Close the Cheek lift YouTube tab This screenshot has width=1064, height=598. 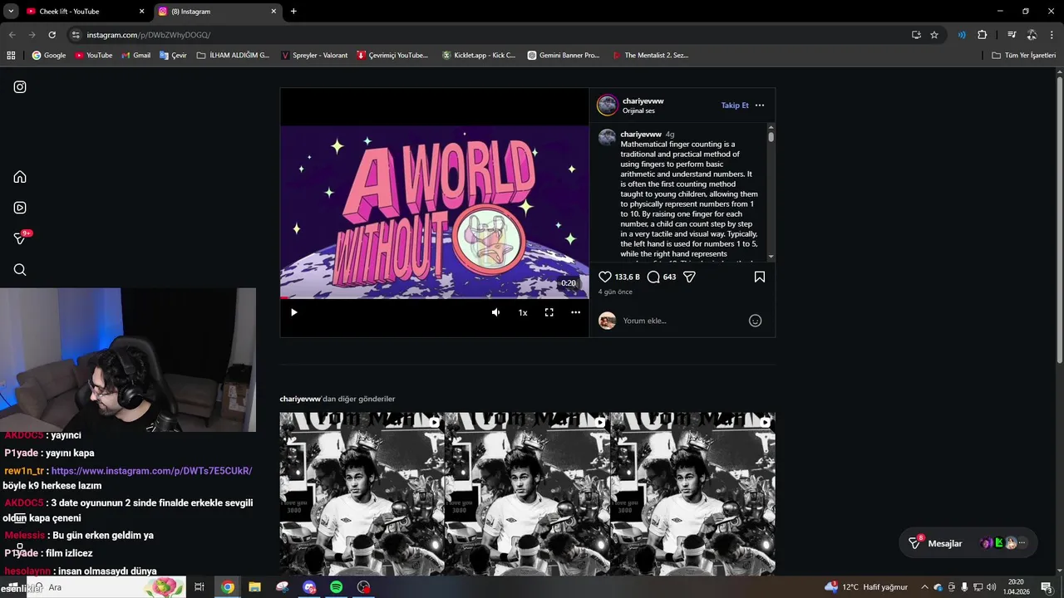[141, 11]
